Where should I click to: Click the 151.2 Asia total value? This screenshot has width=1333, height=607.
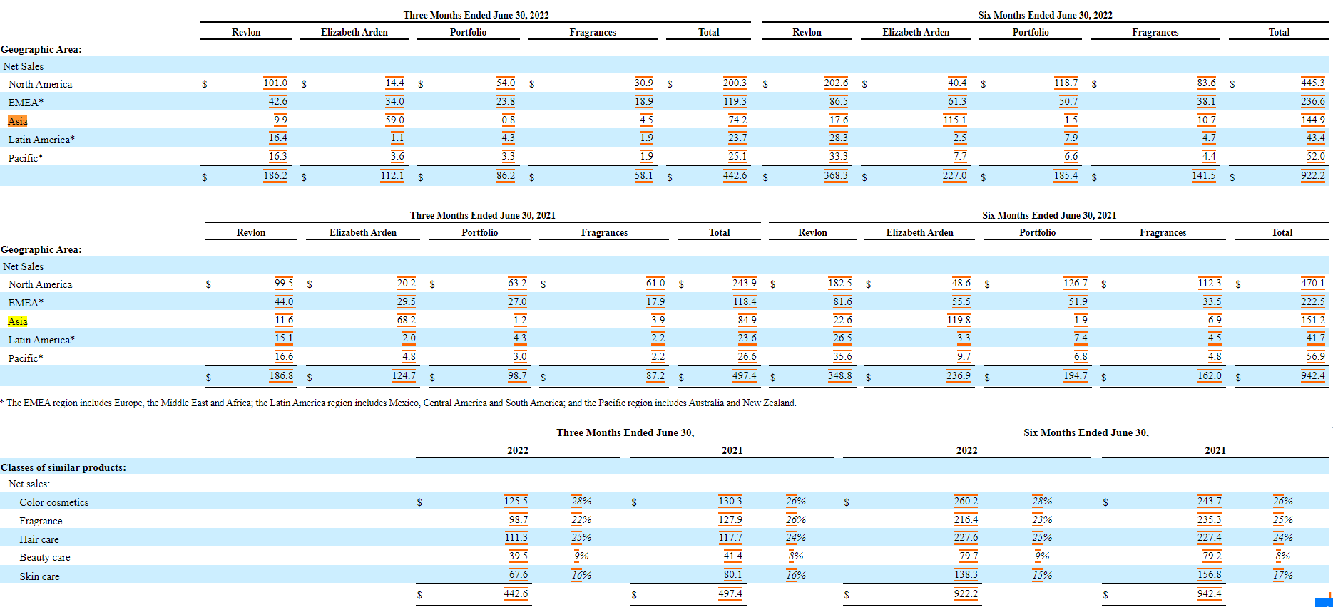tap(1312, 320)
